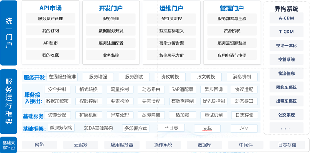The width and height of the screenshot is (310, 153).
Task: Click 有效期控制 box
Action: click(x=183, y=101)
